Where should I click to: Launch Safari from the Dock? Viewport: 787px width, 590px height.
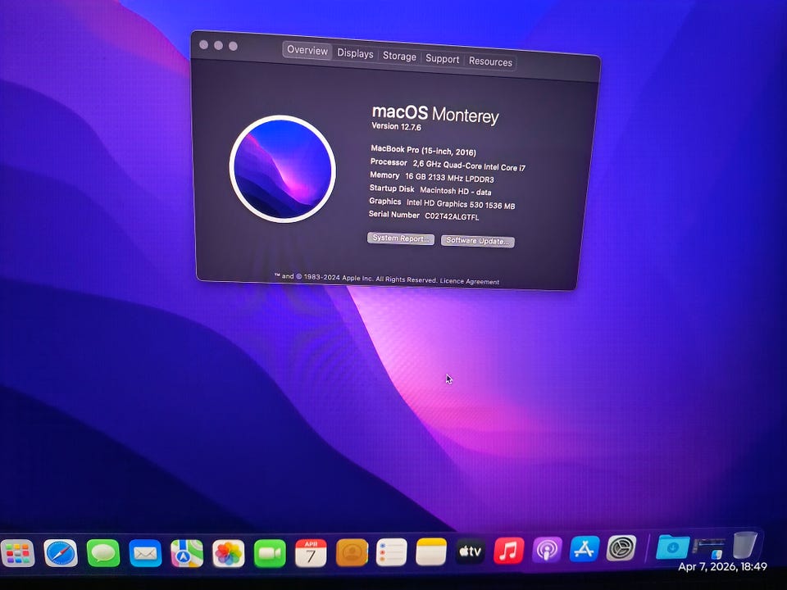(x=61, y=553)
